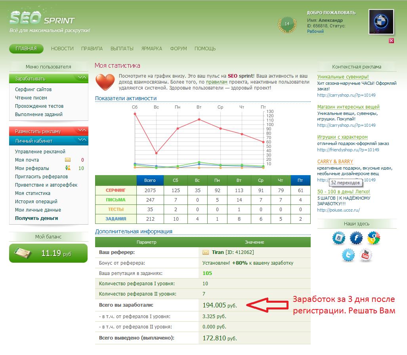The width and height of the screenshot is (407, 355).
Task: Open the YouTube social icon
Action: click(366, 255)
